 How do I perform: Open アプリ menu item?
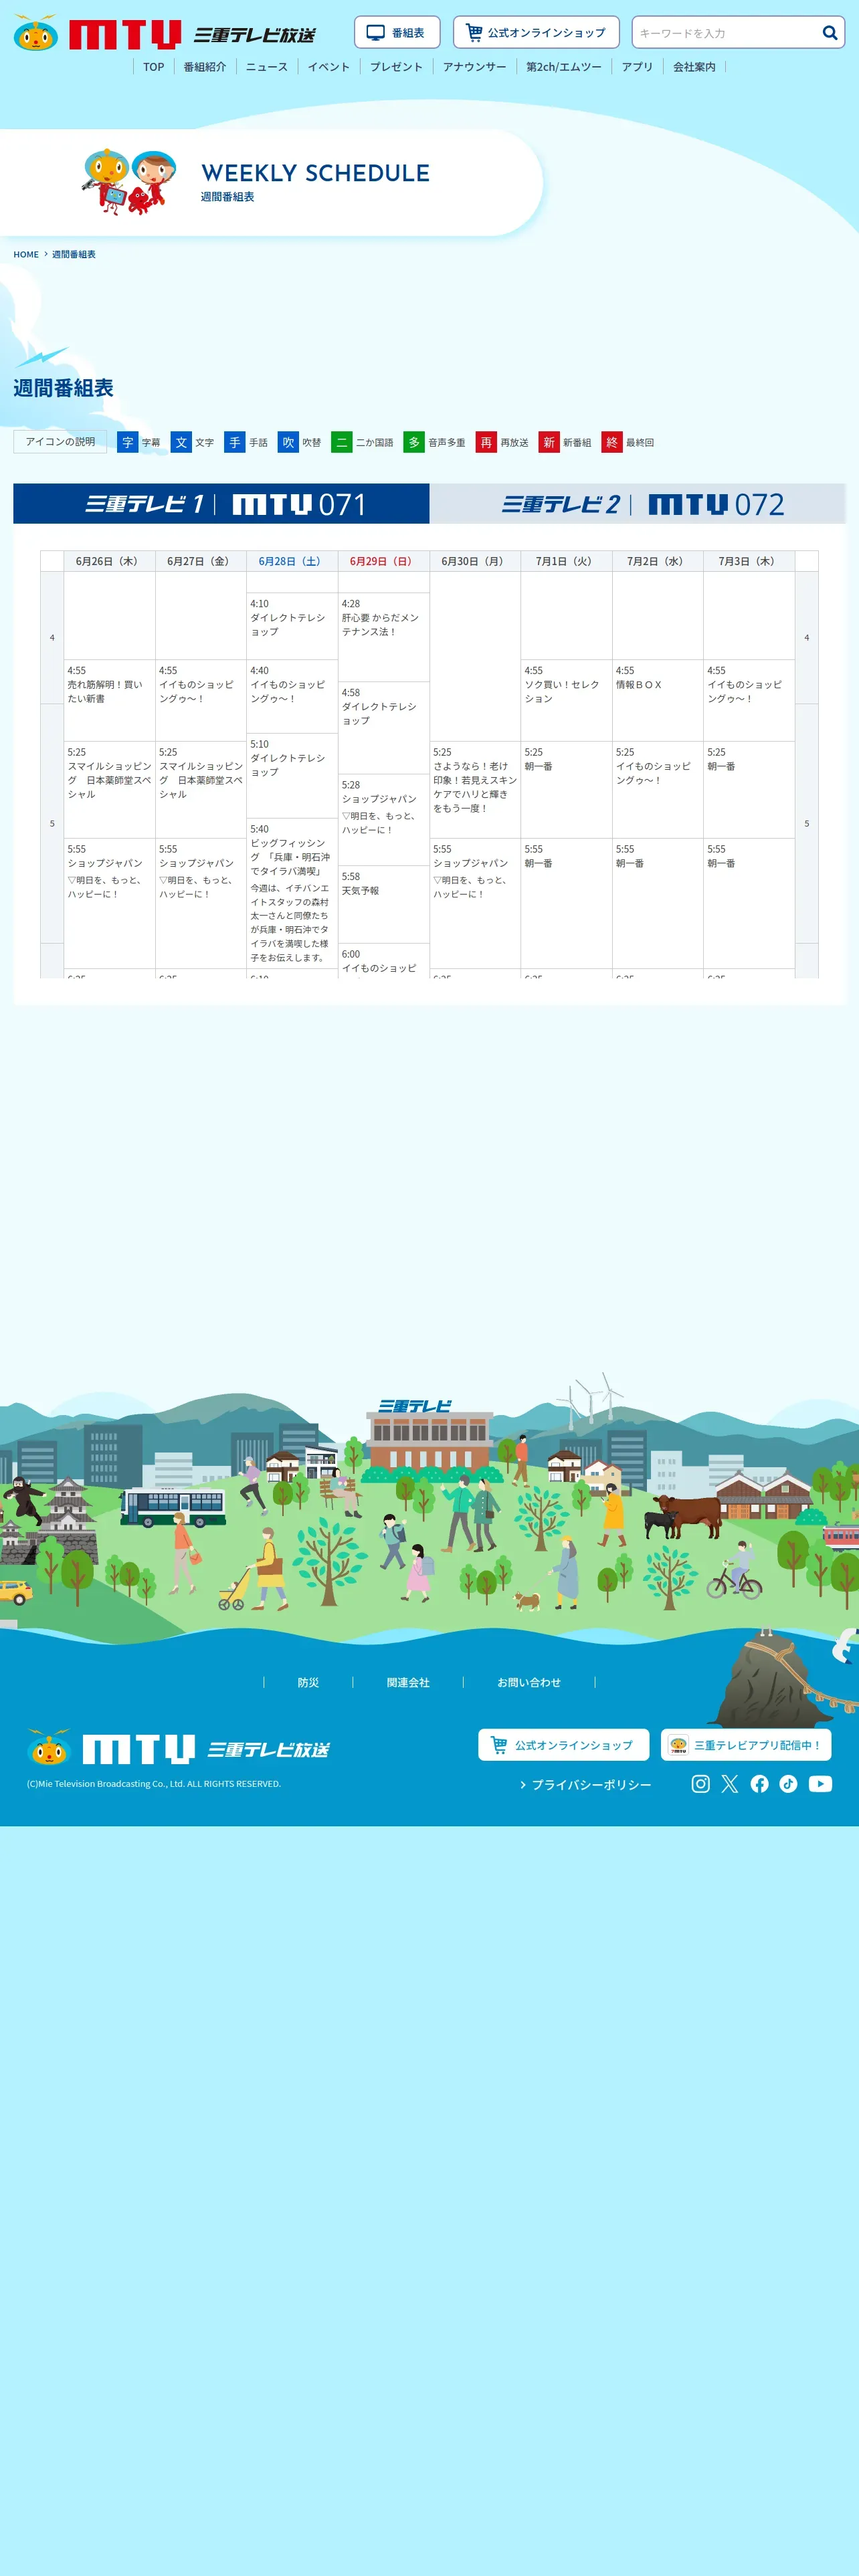click(x=637, y=67)
